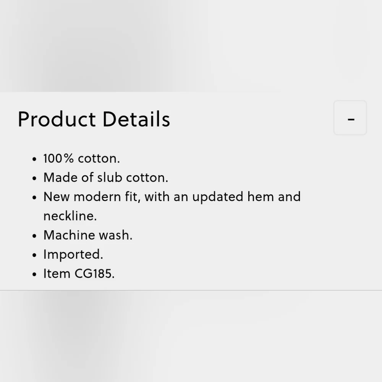This screenshot has width=382, height=382.
Task: Click the words "updated hem and"
Action: tap(246, 197)
